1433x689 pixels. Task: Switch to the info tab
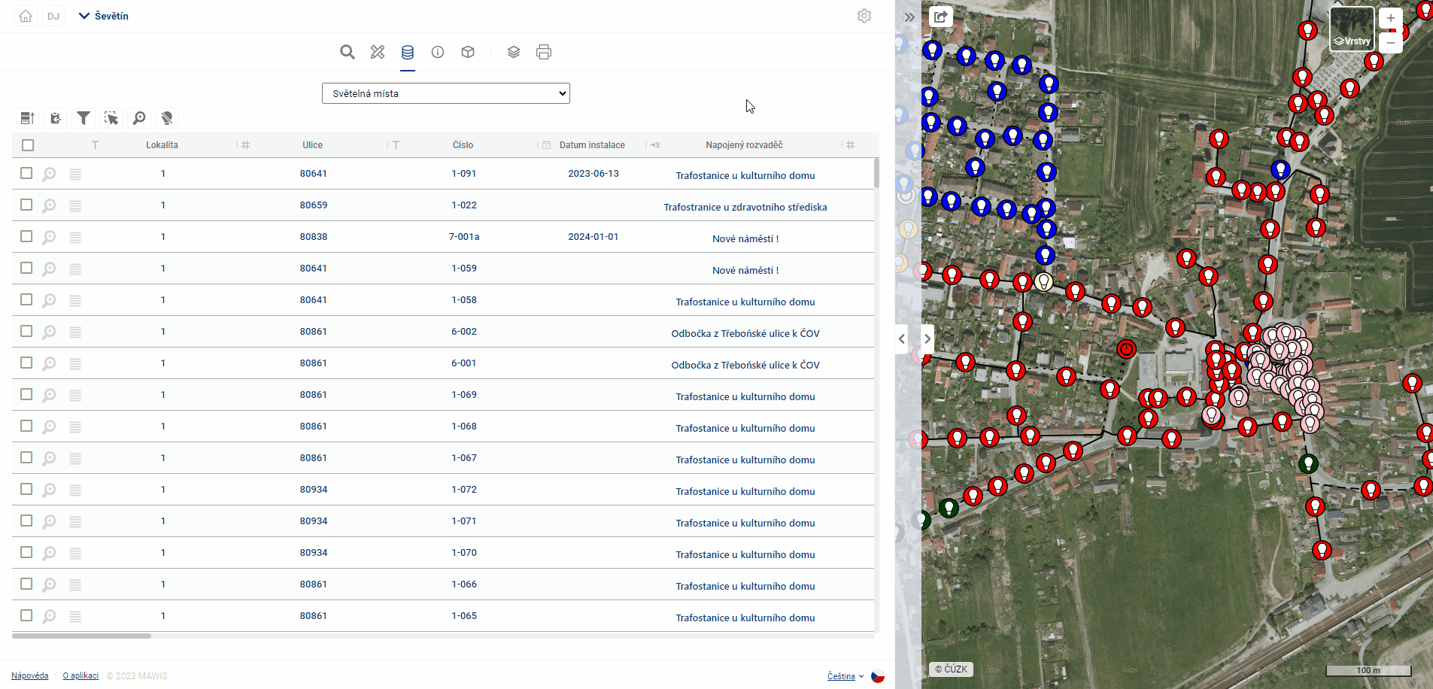pos(438,52)
